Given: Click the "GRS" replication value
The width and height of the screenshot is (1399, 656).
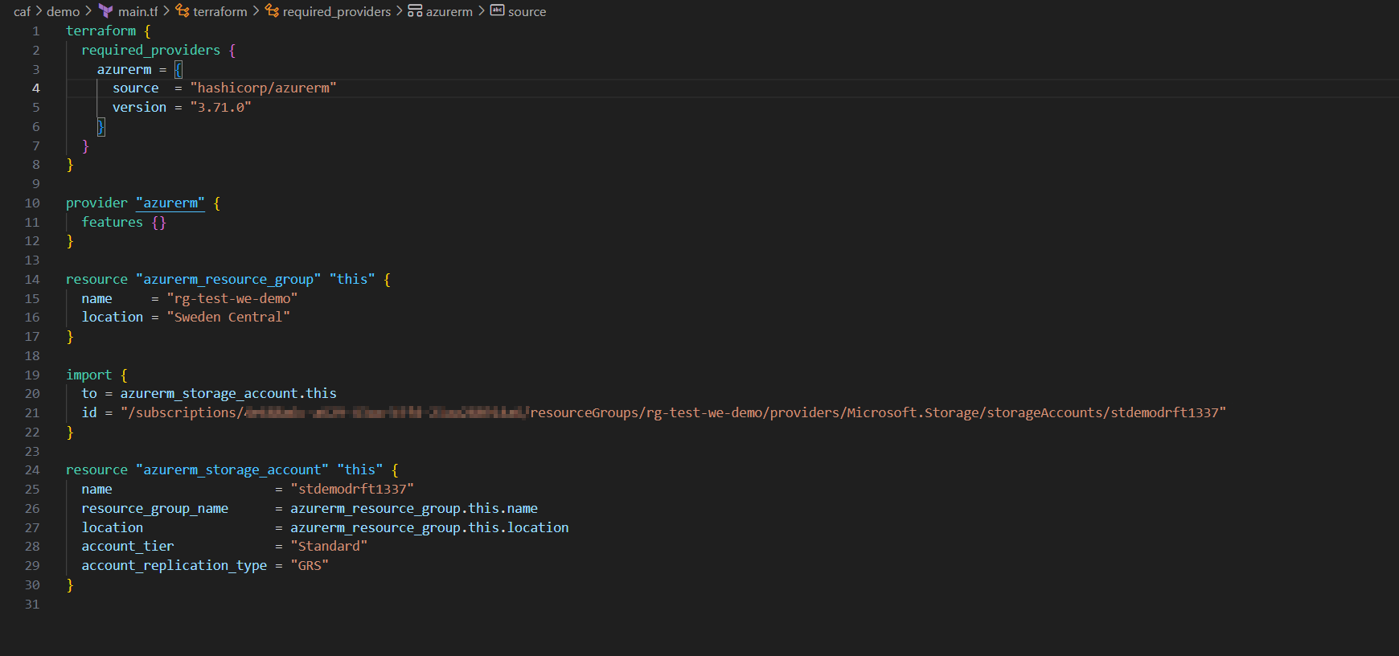Looking at the screenshot, I should pos(310,565).
